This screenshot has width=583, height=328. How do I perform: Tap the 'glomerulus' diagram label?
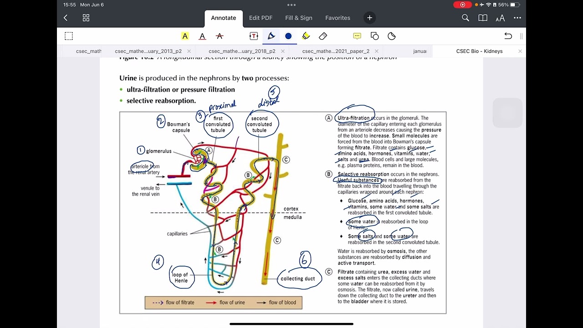pos(159,151)
